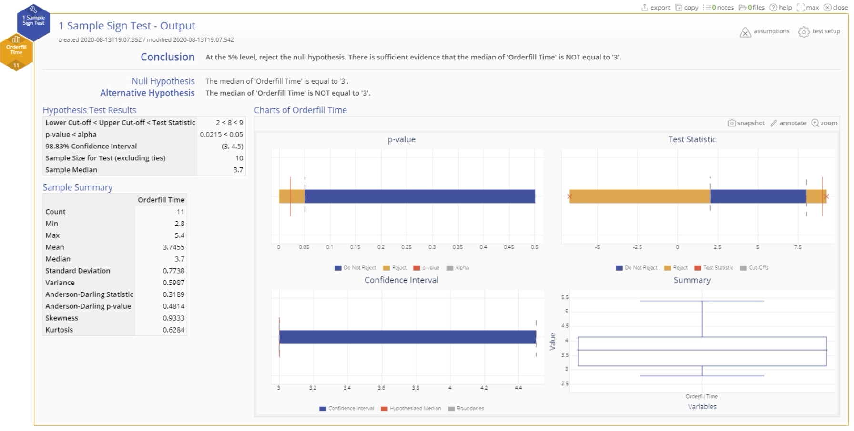Open test setup gear icon
Viewport: 854px width, 431px height.
click(x=803, y=32)
